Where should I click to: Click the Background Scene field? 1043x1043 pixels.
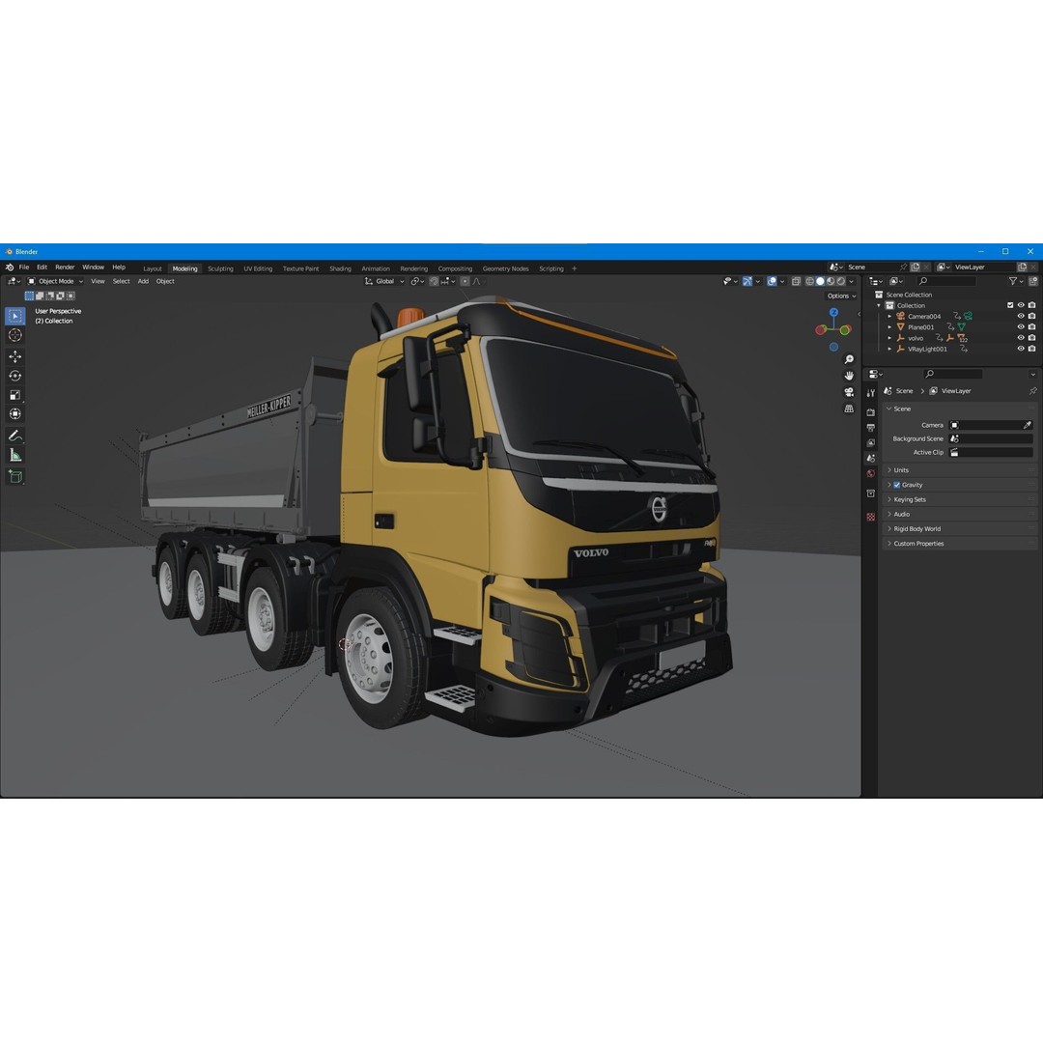991,439
